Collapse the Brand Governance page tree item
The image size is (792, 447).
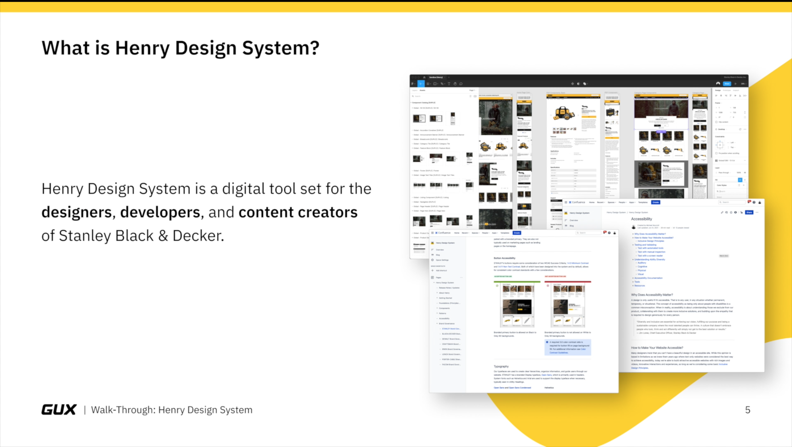click(x=437, y=323)
